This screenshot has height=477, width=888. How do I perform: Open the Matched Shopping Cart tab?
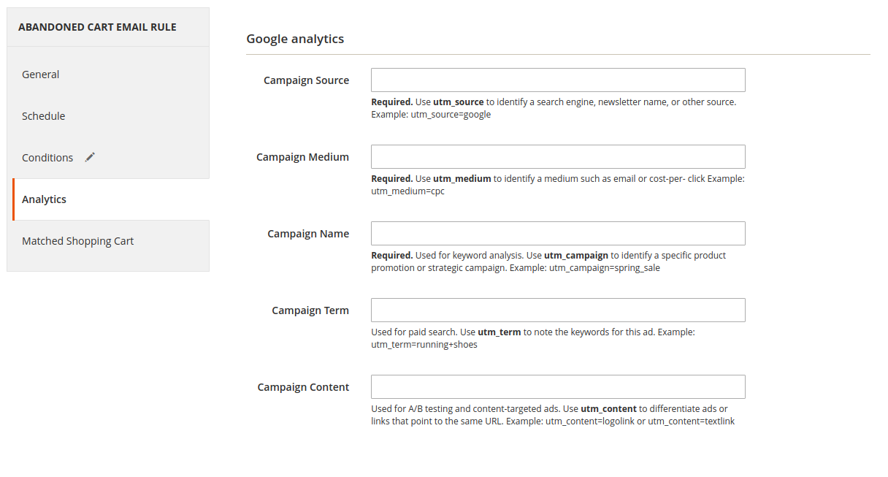coord(78,241)
